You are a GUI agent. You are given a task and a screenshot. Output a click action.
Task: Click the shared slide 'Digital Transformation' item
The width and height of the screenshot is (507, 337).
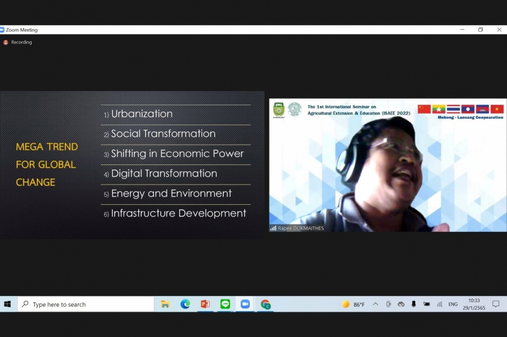[x=164, y=173]
